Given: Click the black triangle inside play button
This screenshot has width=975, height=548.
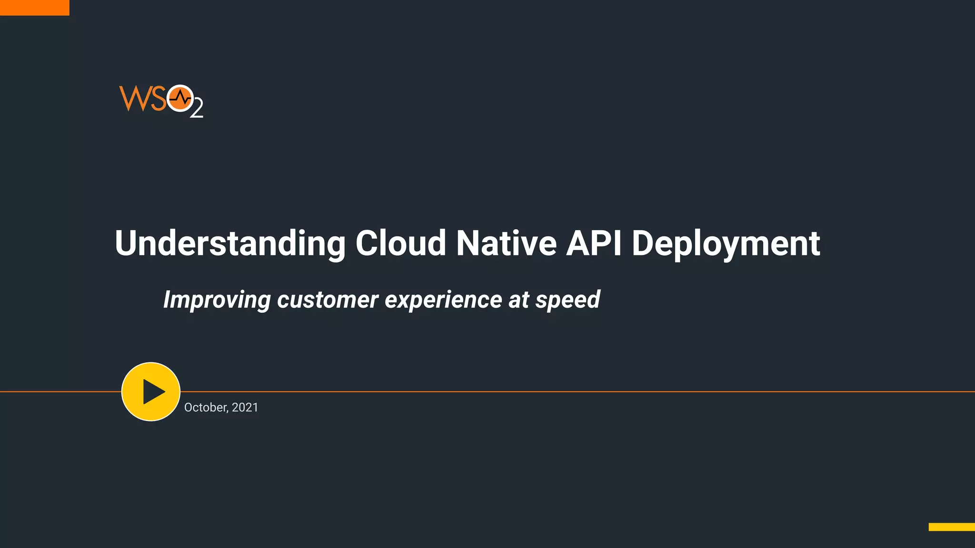Looking at the screenshot, I should [153, 392].
